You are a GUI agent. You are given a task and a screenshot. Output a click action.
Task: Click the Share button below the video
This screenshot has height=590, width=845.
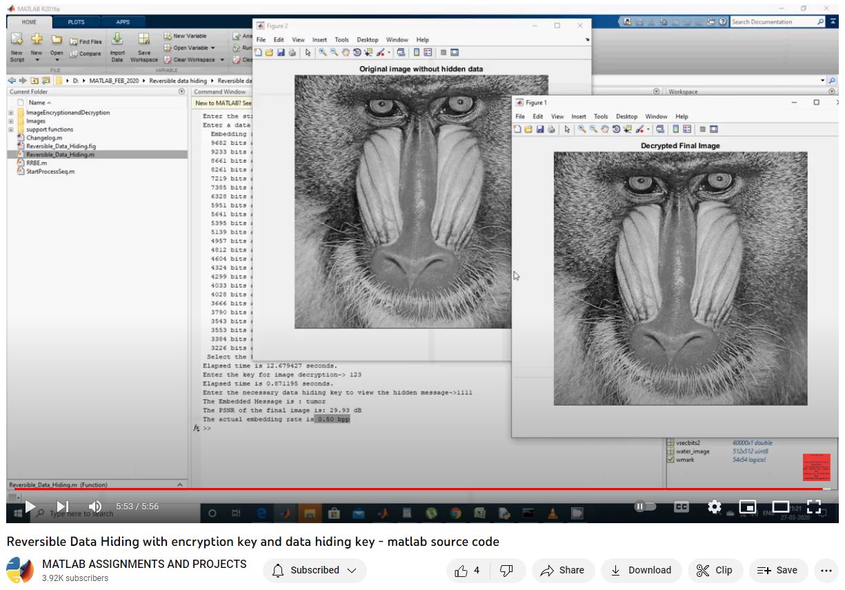[x=562, y=570]
